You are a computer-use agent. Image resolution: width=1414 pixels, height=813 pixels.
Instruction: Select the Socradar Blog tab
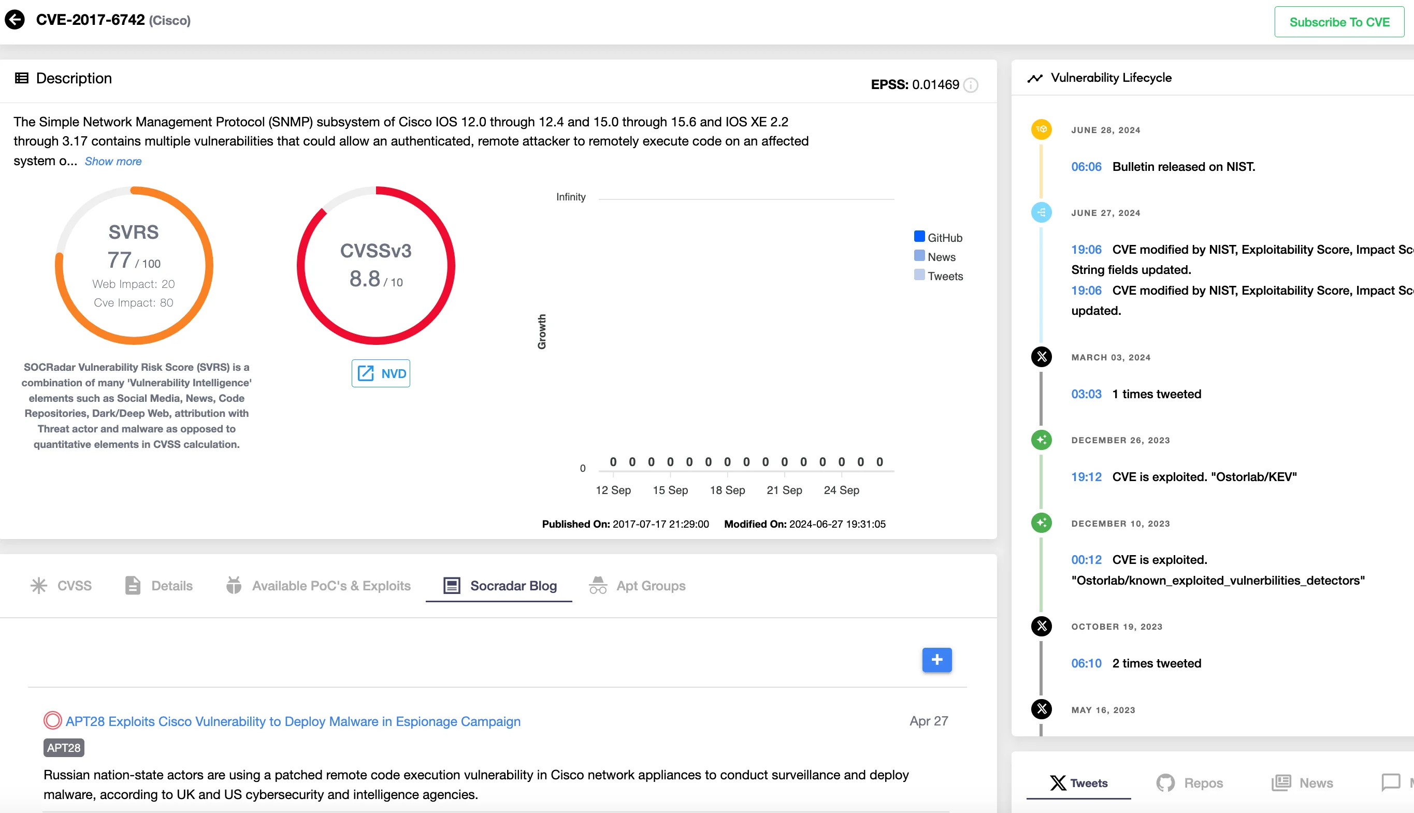pyautogui.click(x=499, y=586)
